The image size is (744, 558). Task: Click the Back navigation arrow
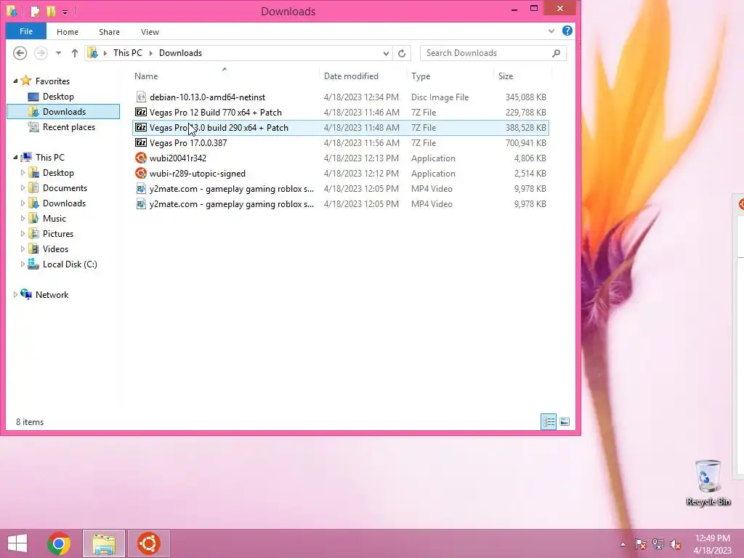coord(20,52)
